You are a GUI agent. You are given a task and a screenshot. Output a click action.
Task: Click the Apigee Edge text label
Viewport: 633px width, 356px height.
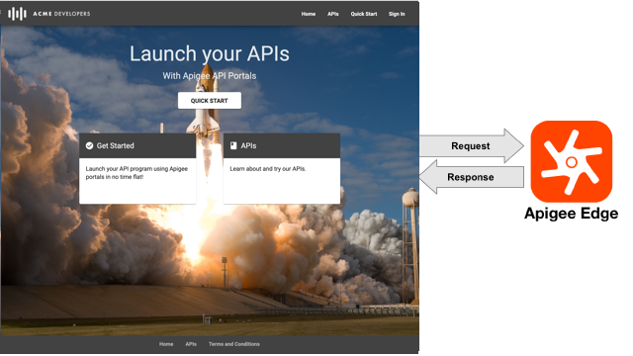[x=572, y=214]
